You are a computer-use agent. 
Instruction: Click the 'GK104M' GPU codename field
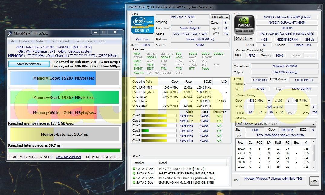[287, 28]
